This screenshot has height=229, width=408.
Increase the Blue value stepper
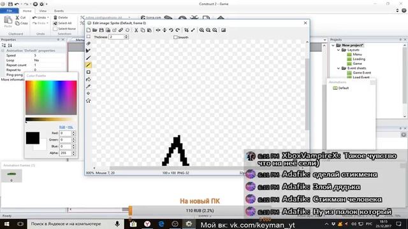[x=74, y=146]
